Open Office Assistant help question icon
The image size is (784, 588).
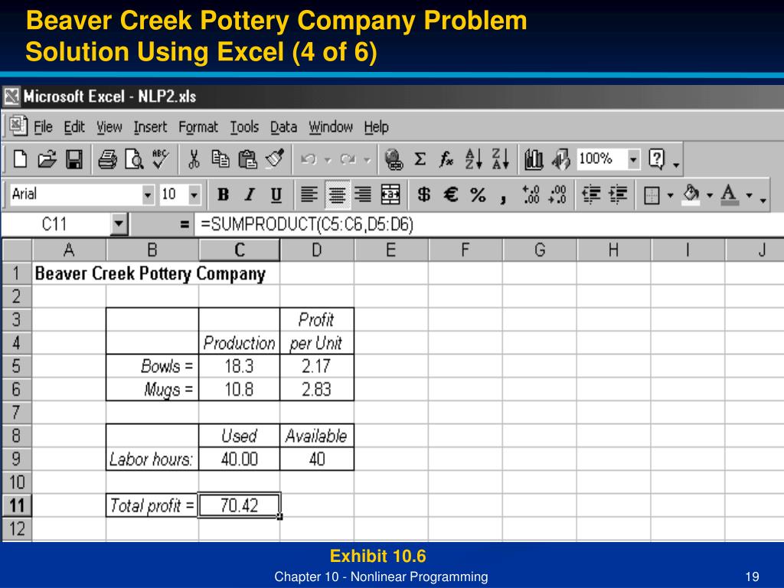(x=656, y=159)
